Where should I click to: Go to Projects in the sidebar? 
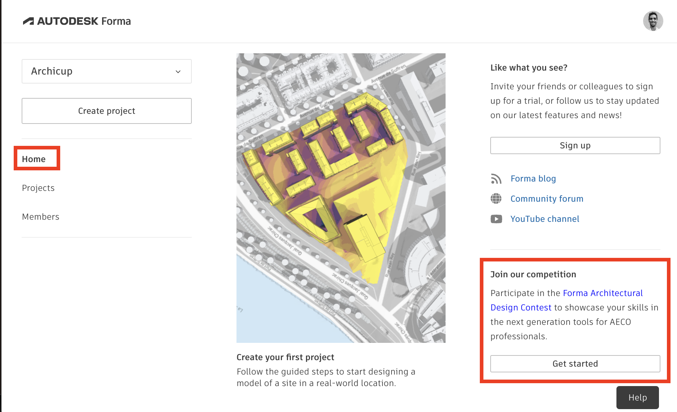click(38, 188)
